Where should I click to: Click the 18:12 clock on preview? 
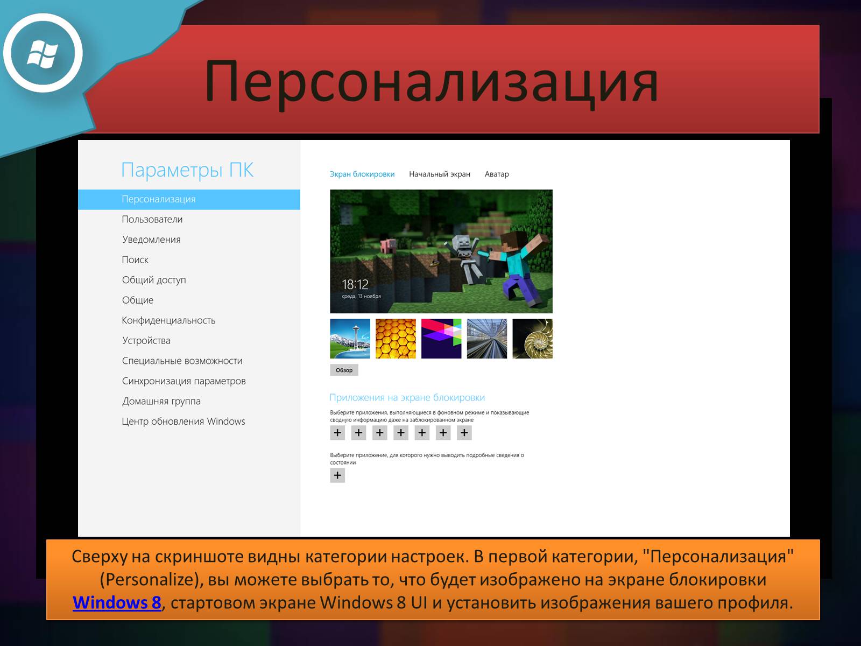(355, 284)
